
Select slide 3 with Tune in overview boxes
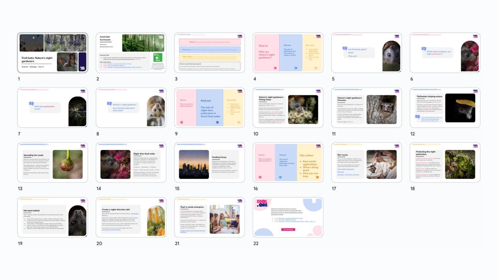pyautogui.click(x=209, y=53)
